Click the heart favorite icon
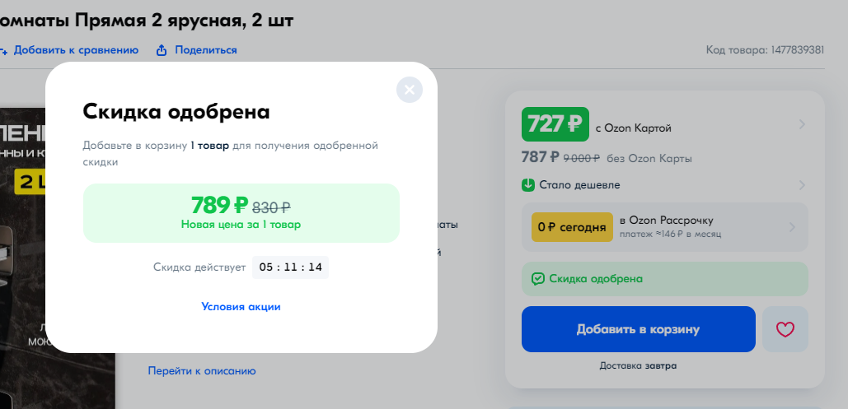 pyautogui.click(x=785, y=329)
